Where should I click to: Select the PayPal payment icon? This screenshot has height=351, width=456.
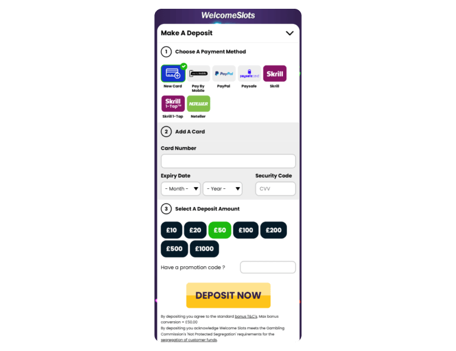224,73
